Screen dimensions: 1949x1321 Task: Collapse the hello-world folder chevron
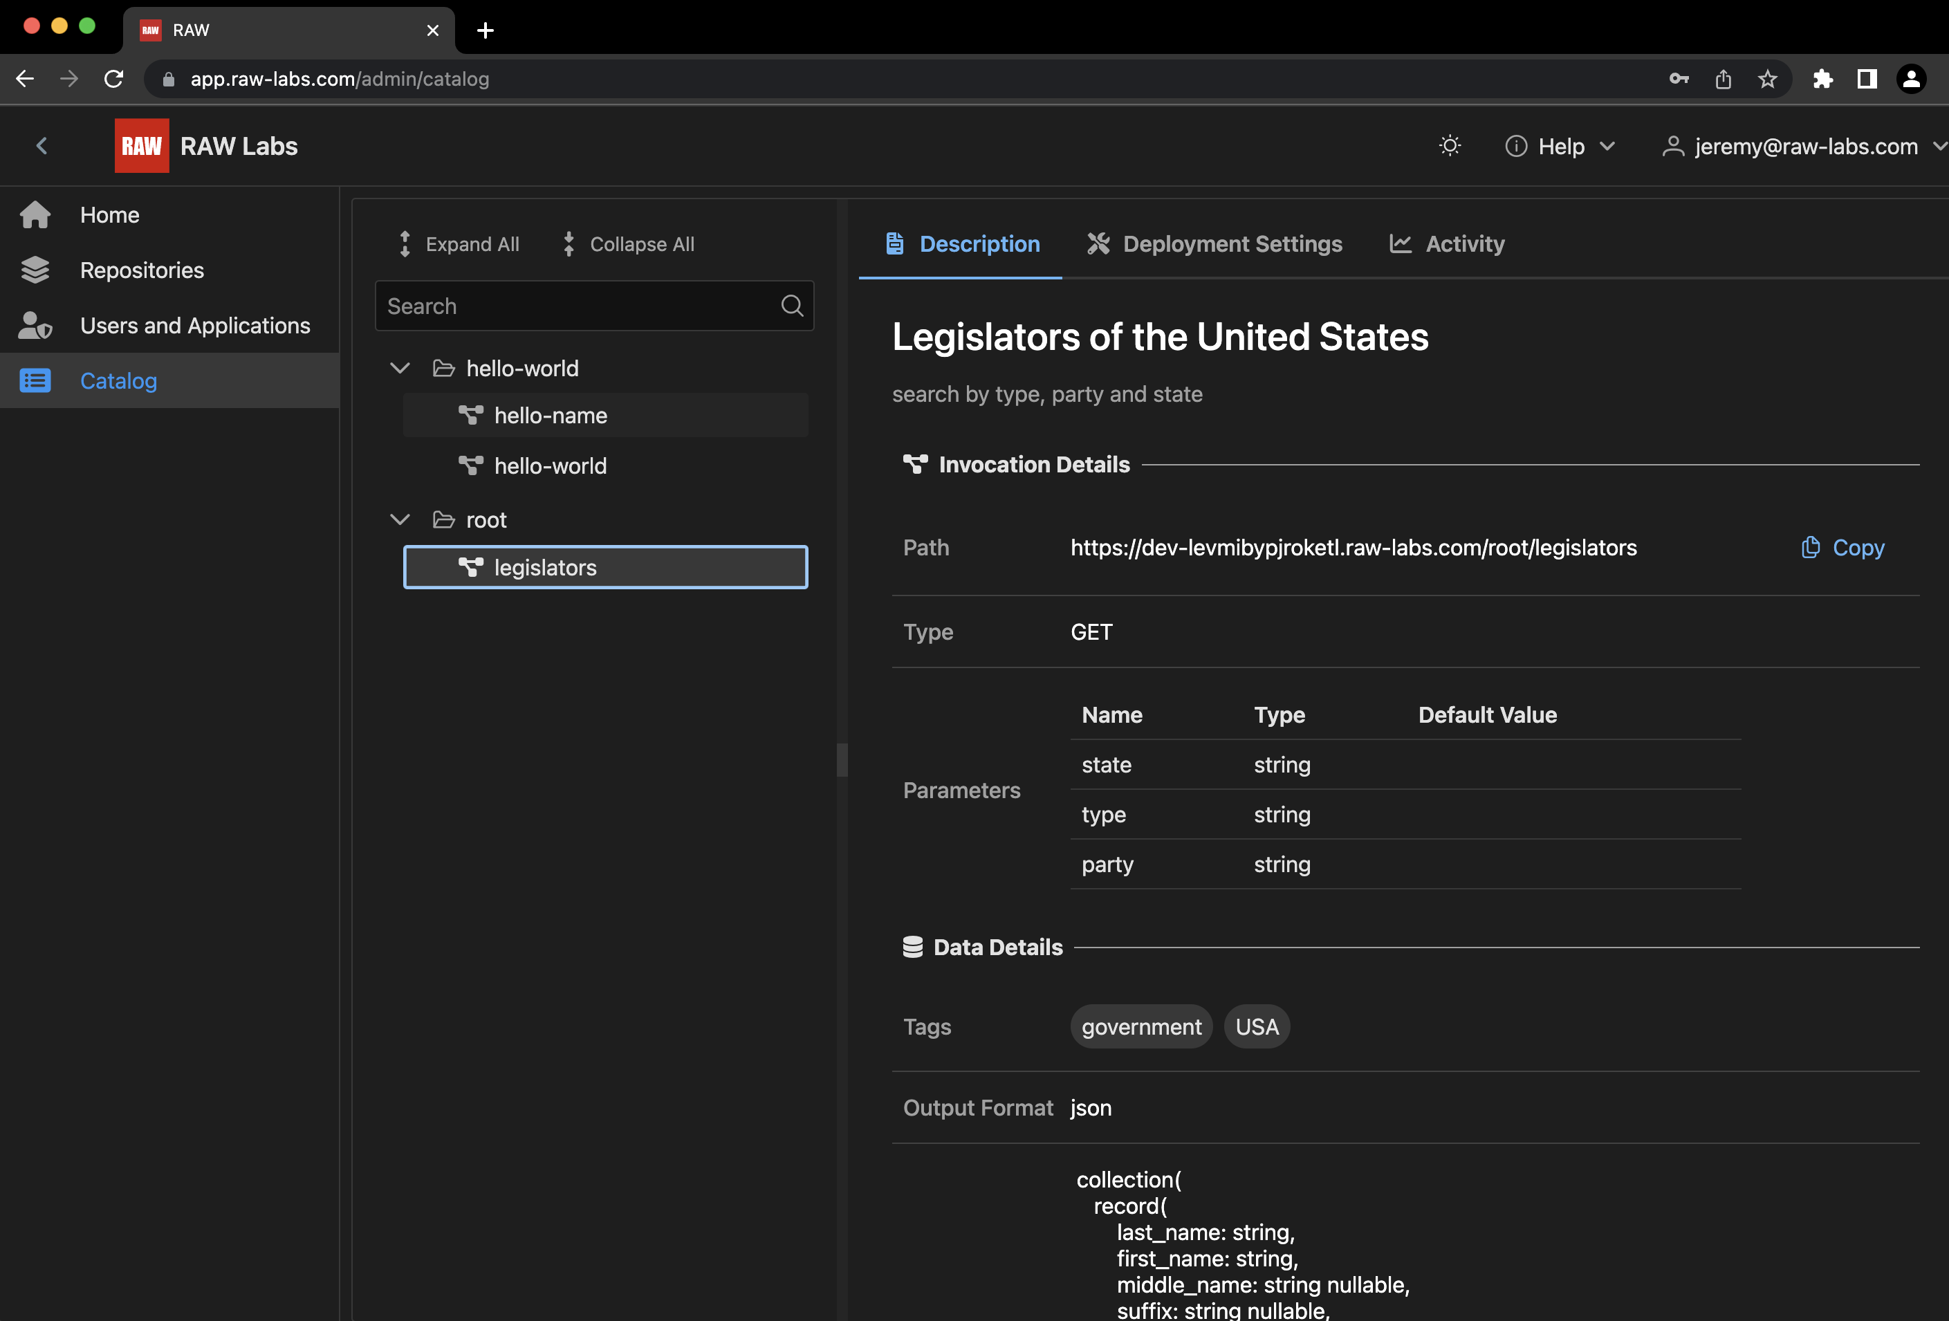[400, 368]
